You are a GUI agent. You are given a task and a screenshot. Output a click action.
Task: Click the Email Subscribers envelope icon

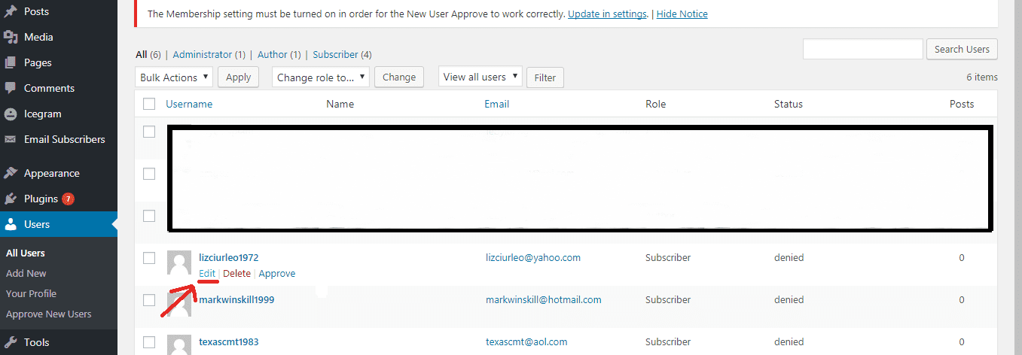coord(11,140)
